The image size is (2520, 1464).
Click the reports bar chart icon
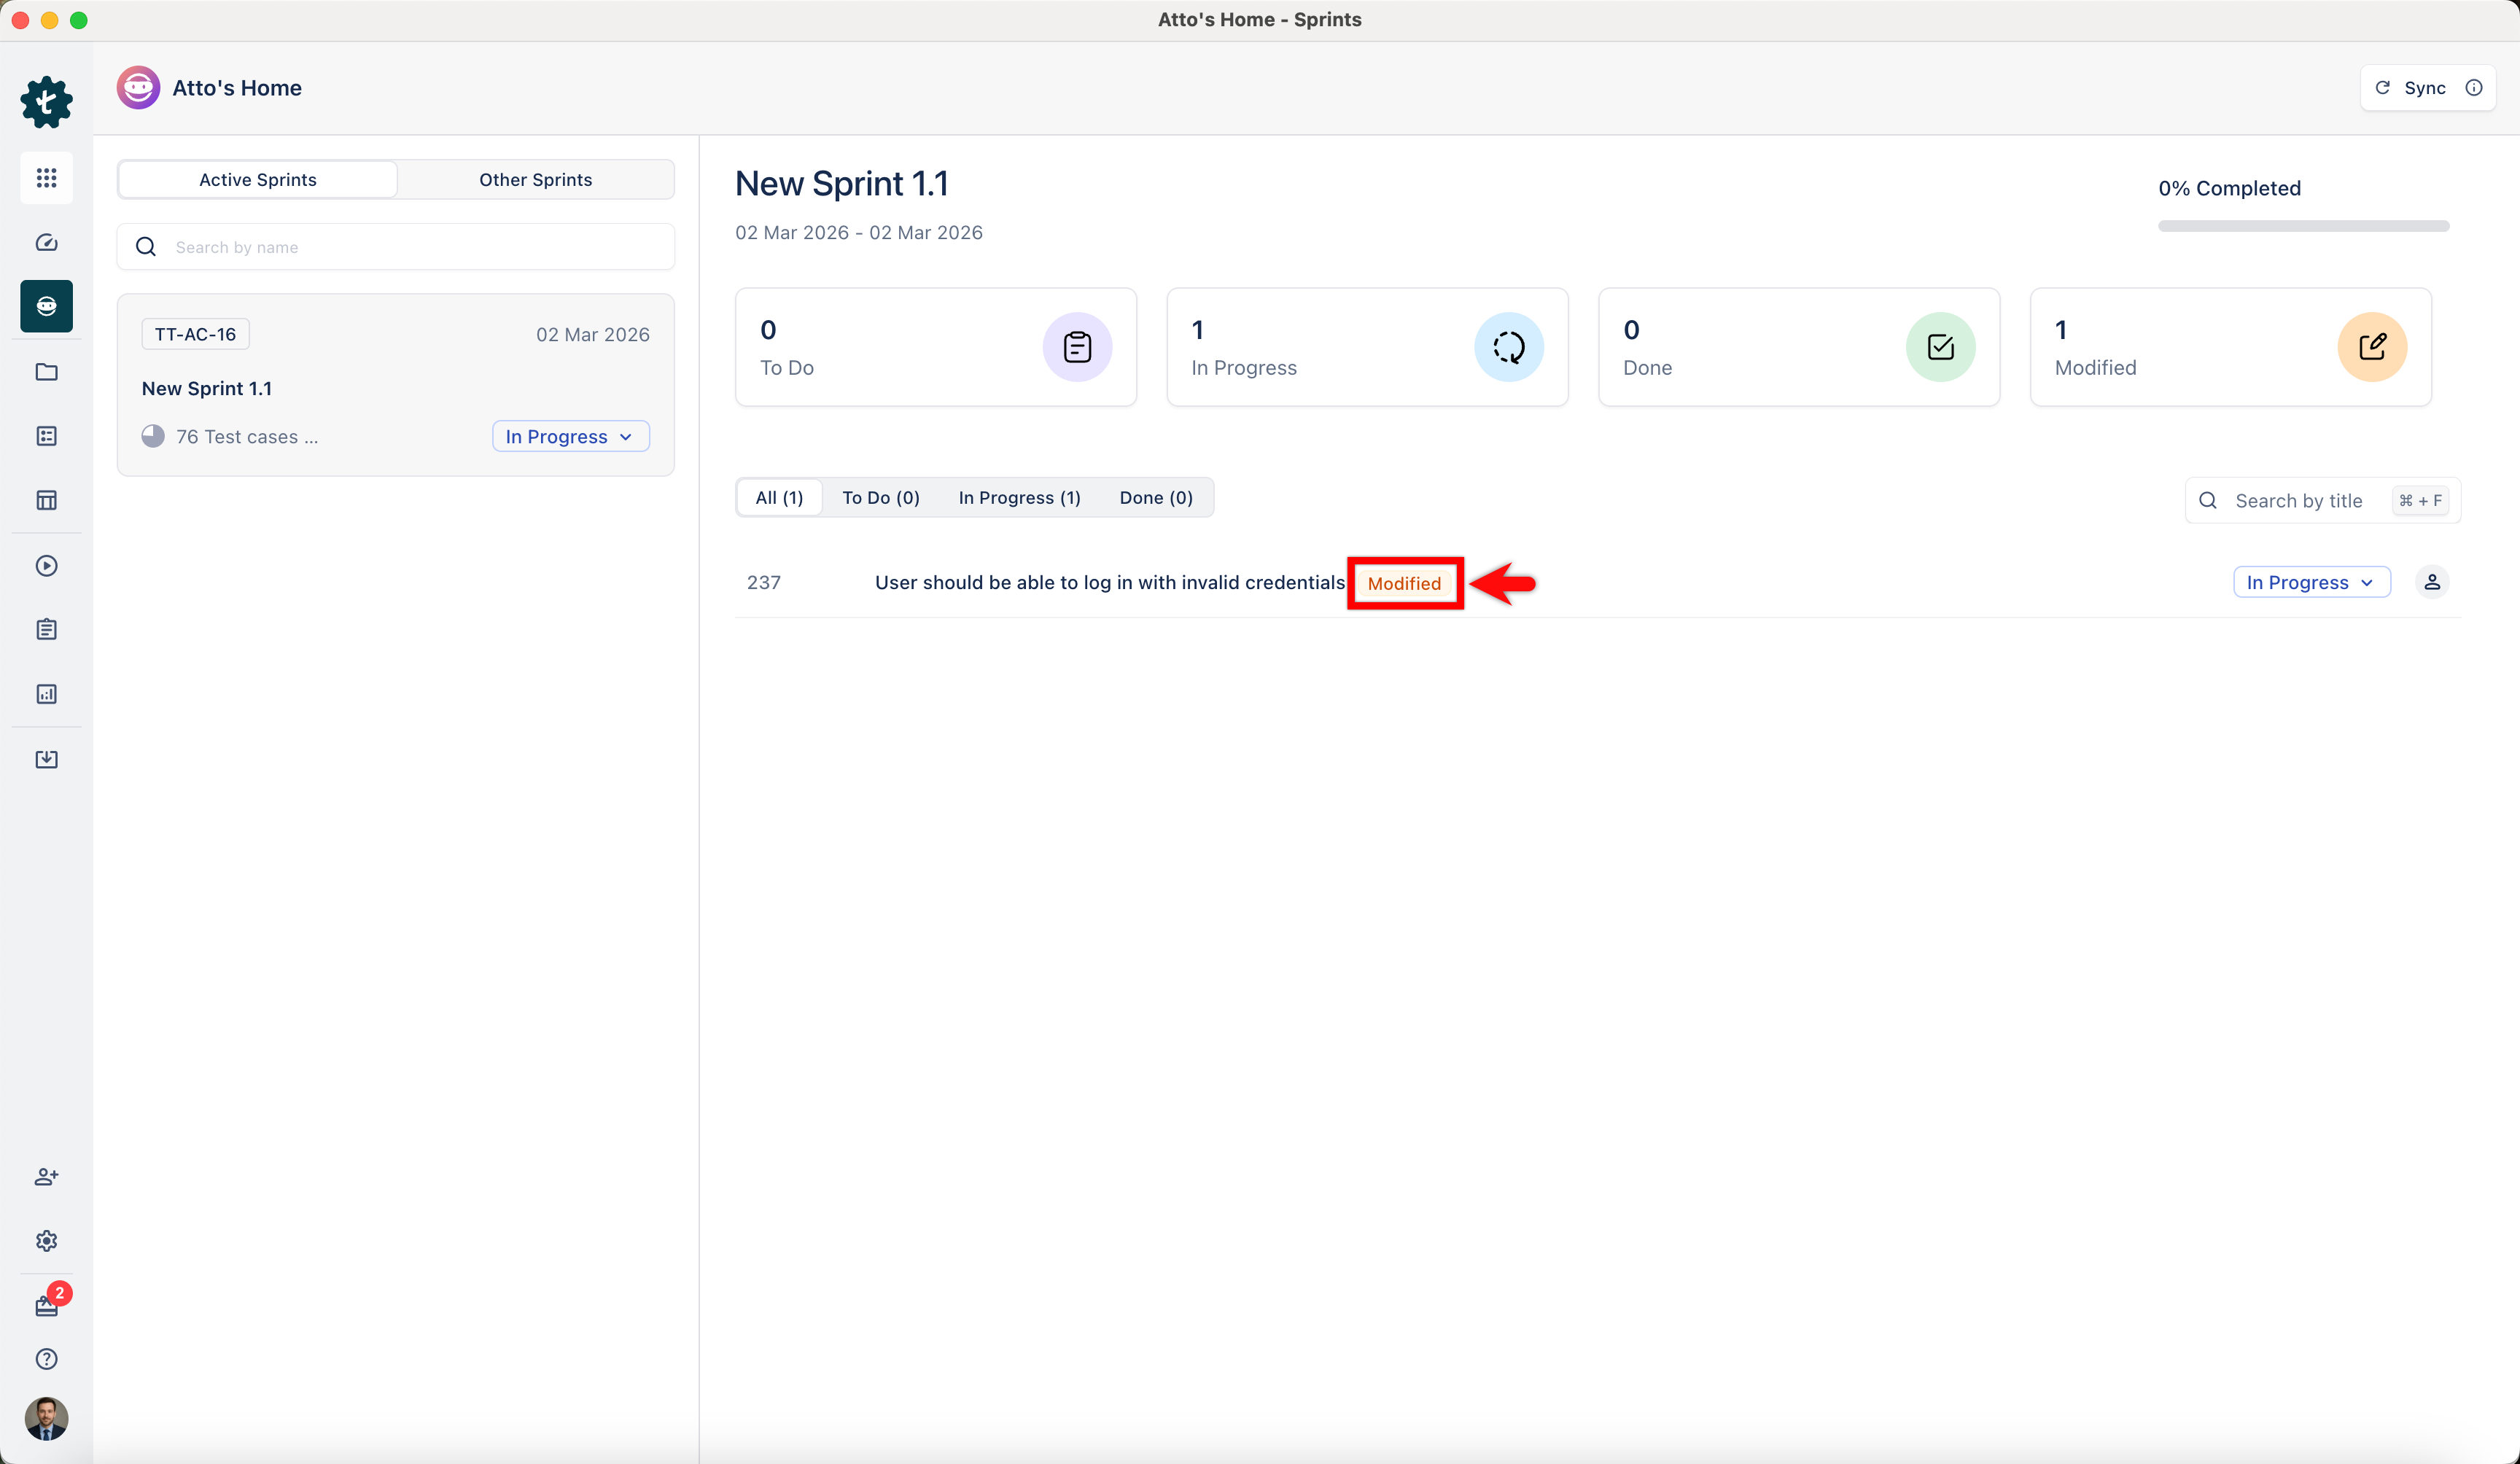pyautogui.click(x=46, y=694)
